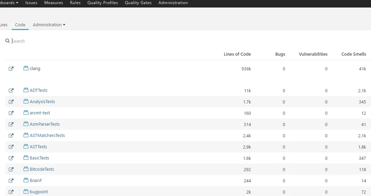Click ASTTests 1.8k code smells value
The width and height of the screenshot is (371, 196).
[362, 147]
